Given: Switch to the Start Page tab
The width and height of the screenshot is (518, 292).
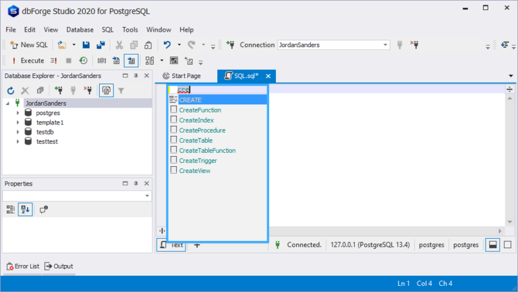Looking at the screenshot, I should pos(181,76).
